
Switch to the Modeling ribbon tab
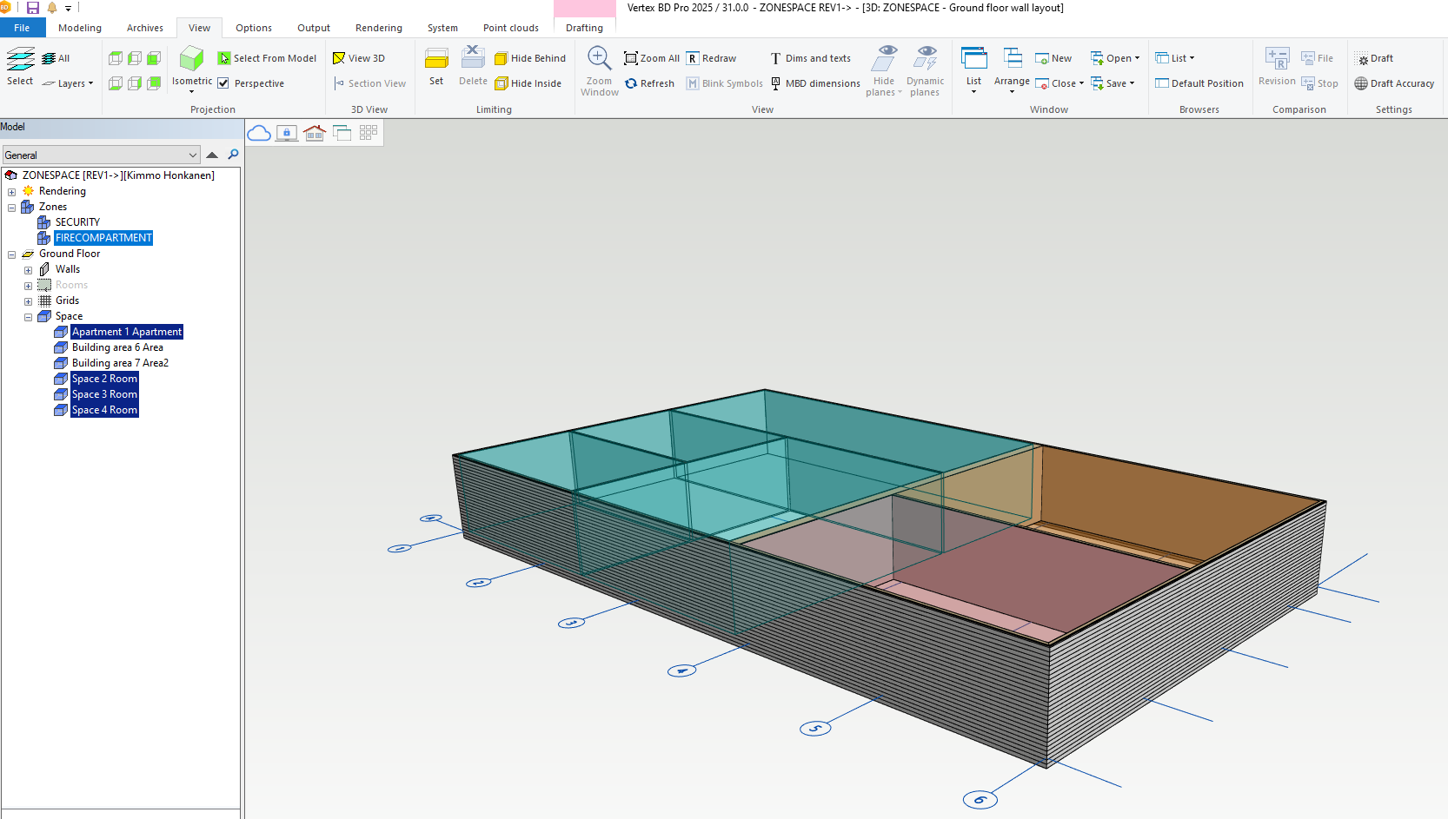[x=80, y=28]
